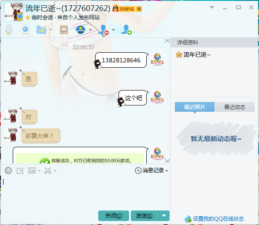This screenshot has height=225, width=259.
Task: Click the contact avatar in the title bar
Action: pos(14,12)
